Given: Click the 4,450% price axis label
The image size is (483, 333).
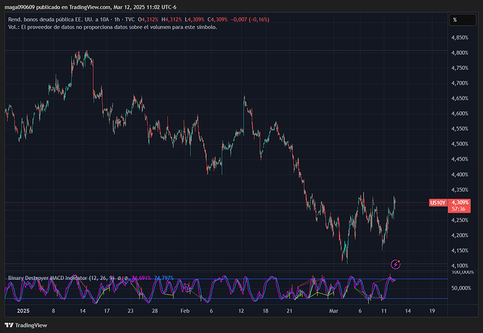Looking at the screenshot, I should coord(460,159).
